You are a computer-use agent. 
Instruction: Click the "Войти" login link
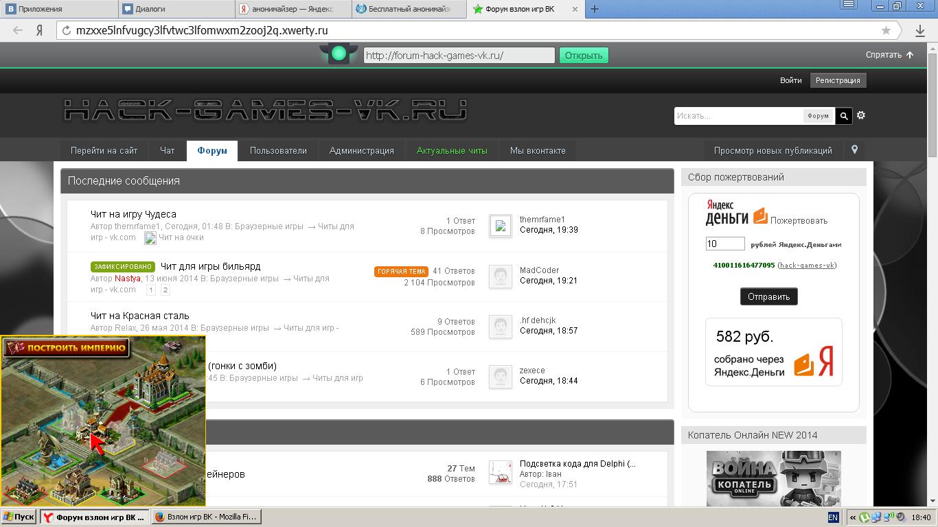pyautogui.click(x=790, y=80)
